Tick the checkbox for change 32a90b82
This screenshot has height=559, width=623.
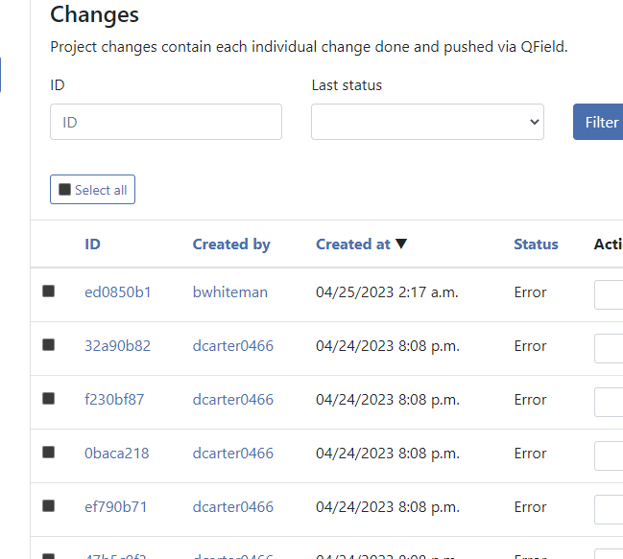(x=49, y=345)
